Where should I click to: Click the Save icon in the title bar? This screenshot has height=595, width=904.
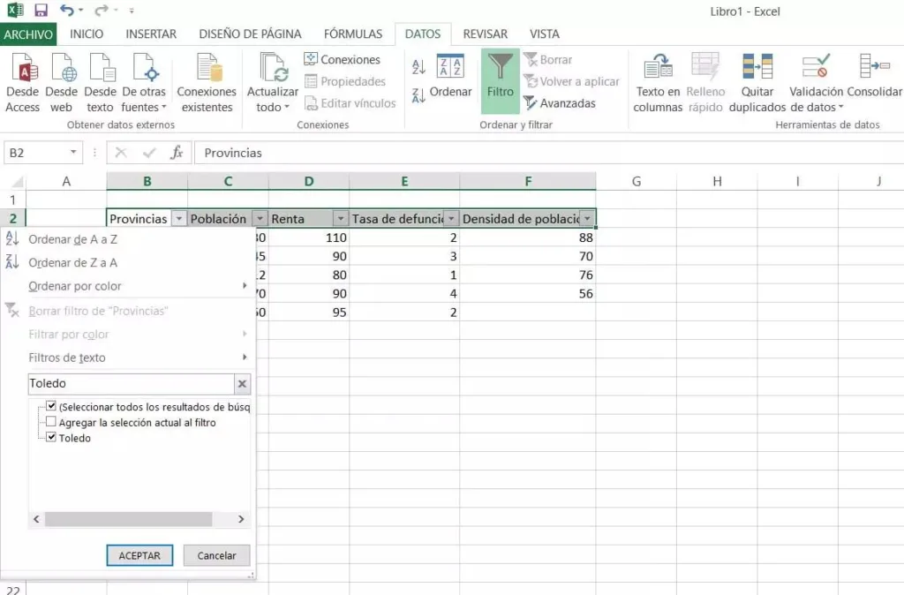click(x=41, y=11)
